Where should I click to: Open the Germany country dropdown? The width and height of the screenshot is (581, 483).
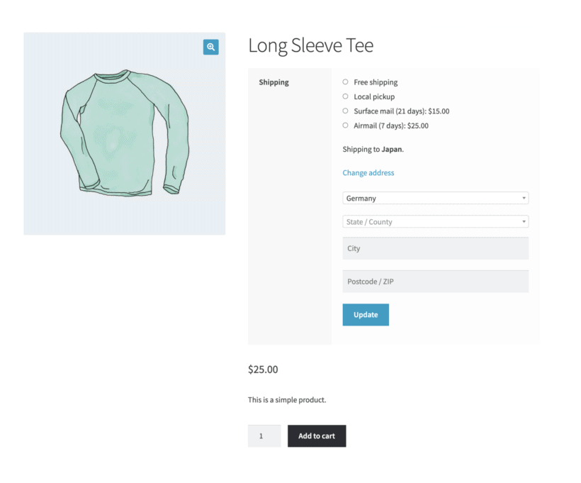click(x=435, y=198)
